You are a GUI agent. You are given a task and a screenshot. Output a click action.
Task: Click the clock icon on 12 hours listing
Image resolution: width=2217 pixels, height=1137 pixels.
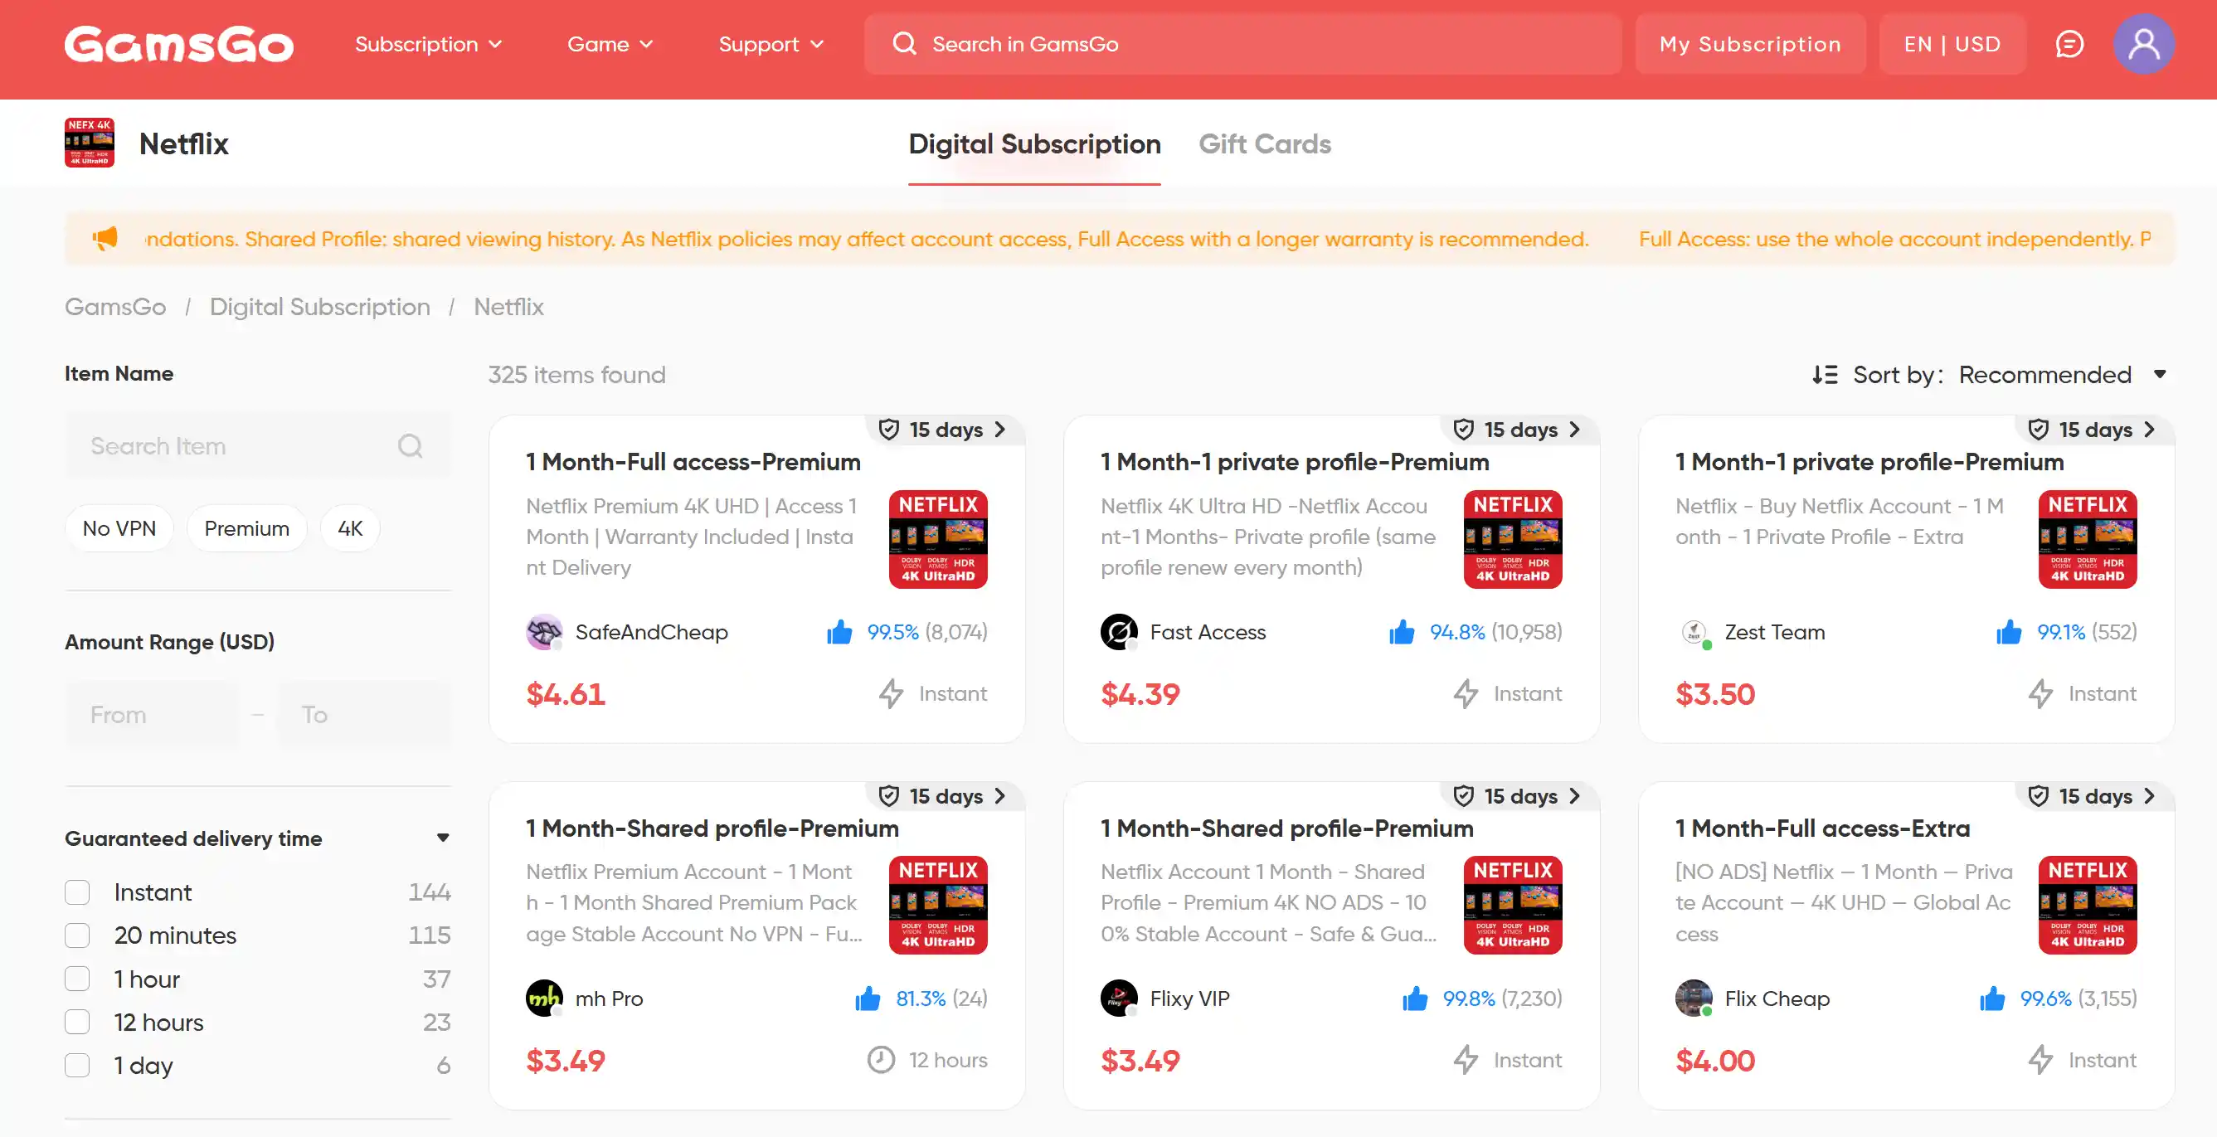point(881,1060)
